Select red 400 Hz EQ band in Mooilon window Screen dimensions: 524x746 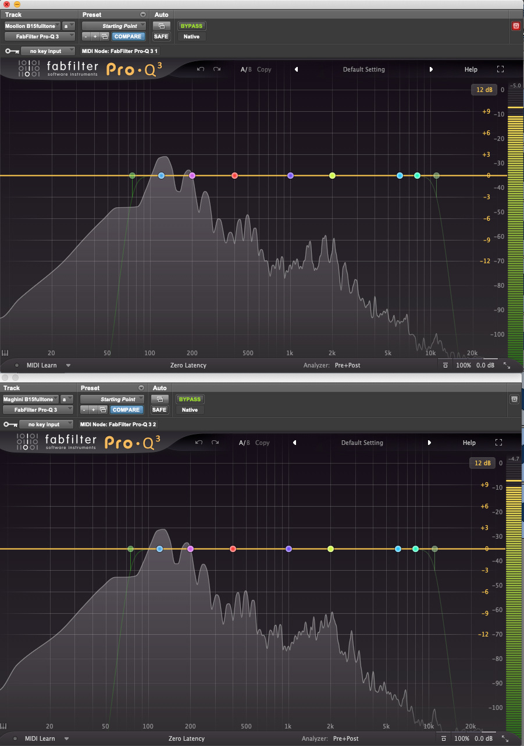235,175
